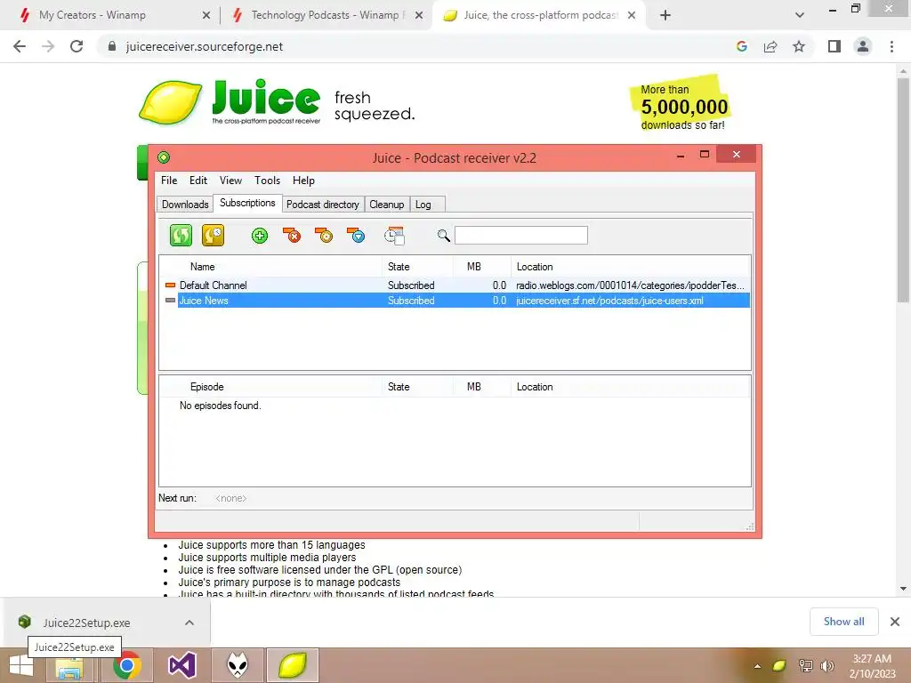Open the Help menu in Juice
Image resolution: width=911 pixels, height=683 pixels.
303,181
